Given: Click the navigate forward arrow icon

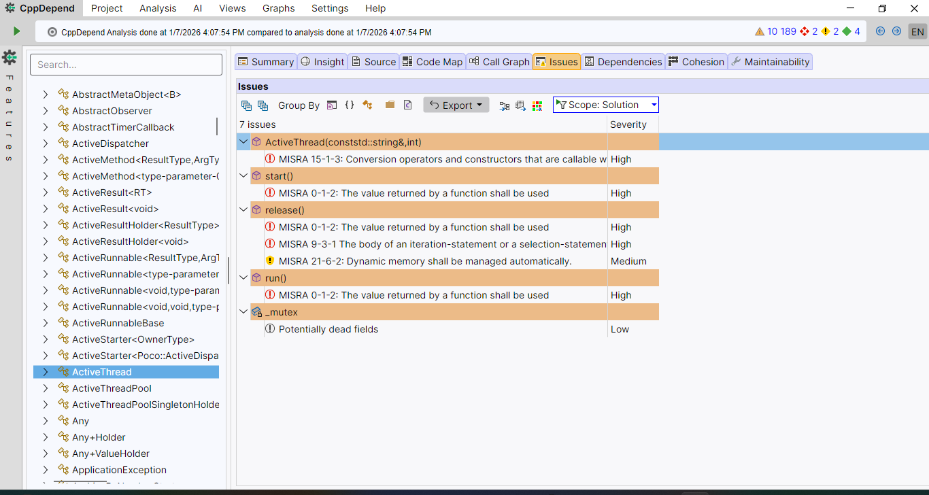Looking at the screenshot, I should coord(896,31).
